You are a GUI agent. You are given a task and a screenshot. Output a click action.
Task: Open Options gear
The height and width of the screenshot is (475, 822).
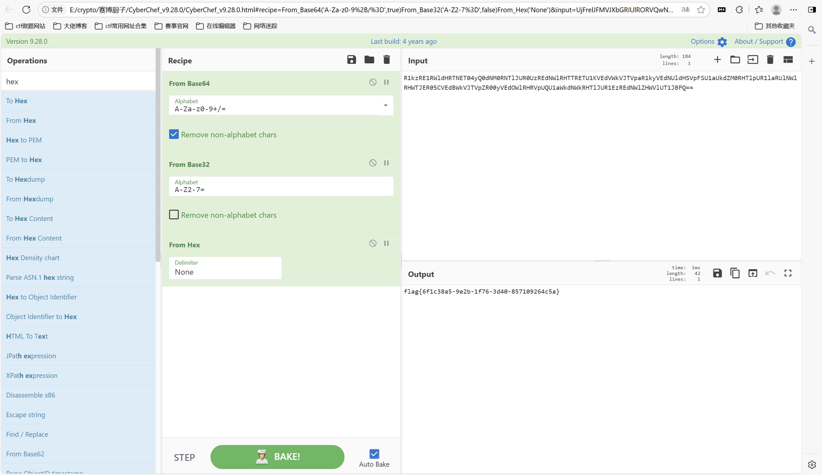pyautogui.click(x=722, y=42)
